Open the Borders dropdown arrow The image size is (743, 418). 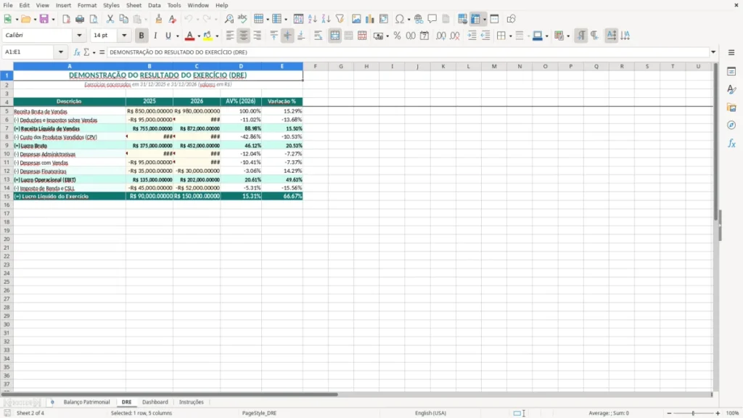[510, 36]
